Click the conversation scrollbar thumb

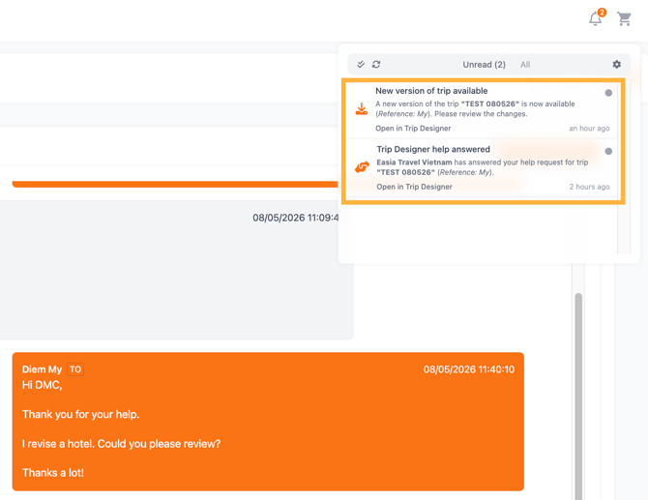[578, 396]
